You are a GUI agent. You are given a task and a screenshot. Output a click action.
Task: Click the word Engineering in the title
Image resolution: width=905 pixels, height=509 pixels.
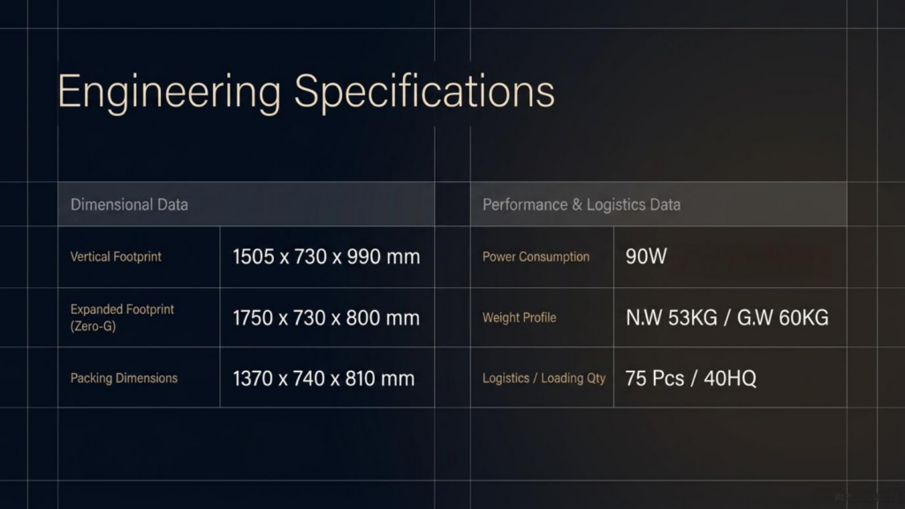click(x=169, y=92)
